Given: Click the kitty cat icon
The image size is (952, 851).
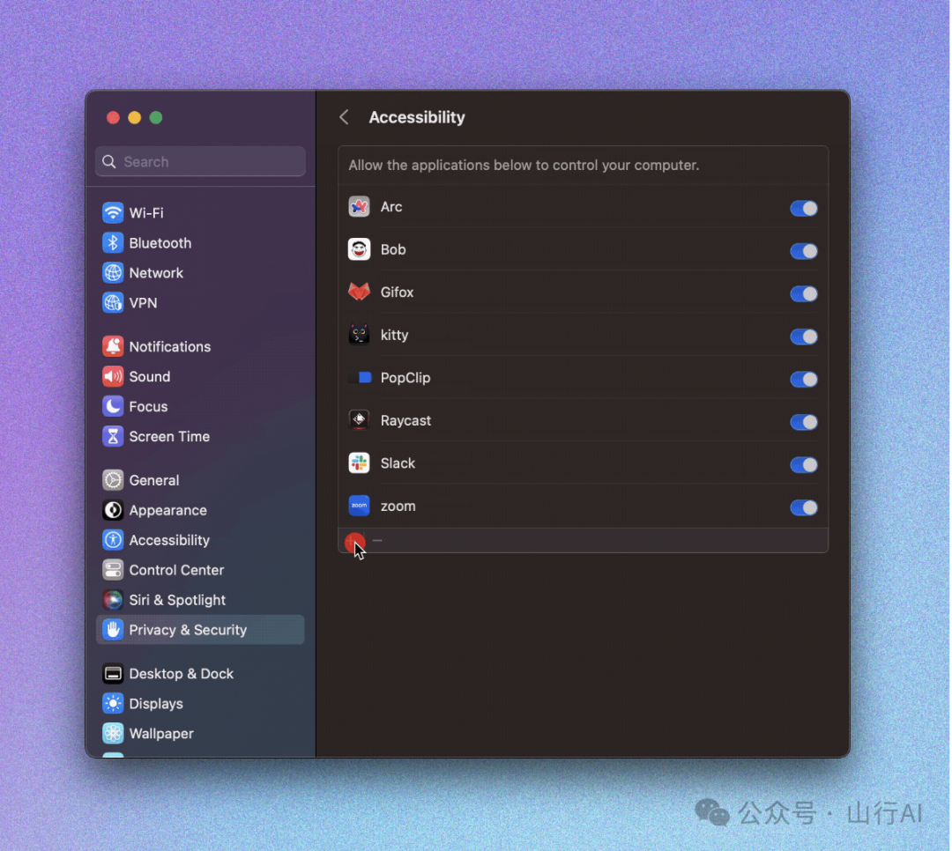Looking at the screenshot, I should point(360,335).
